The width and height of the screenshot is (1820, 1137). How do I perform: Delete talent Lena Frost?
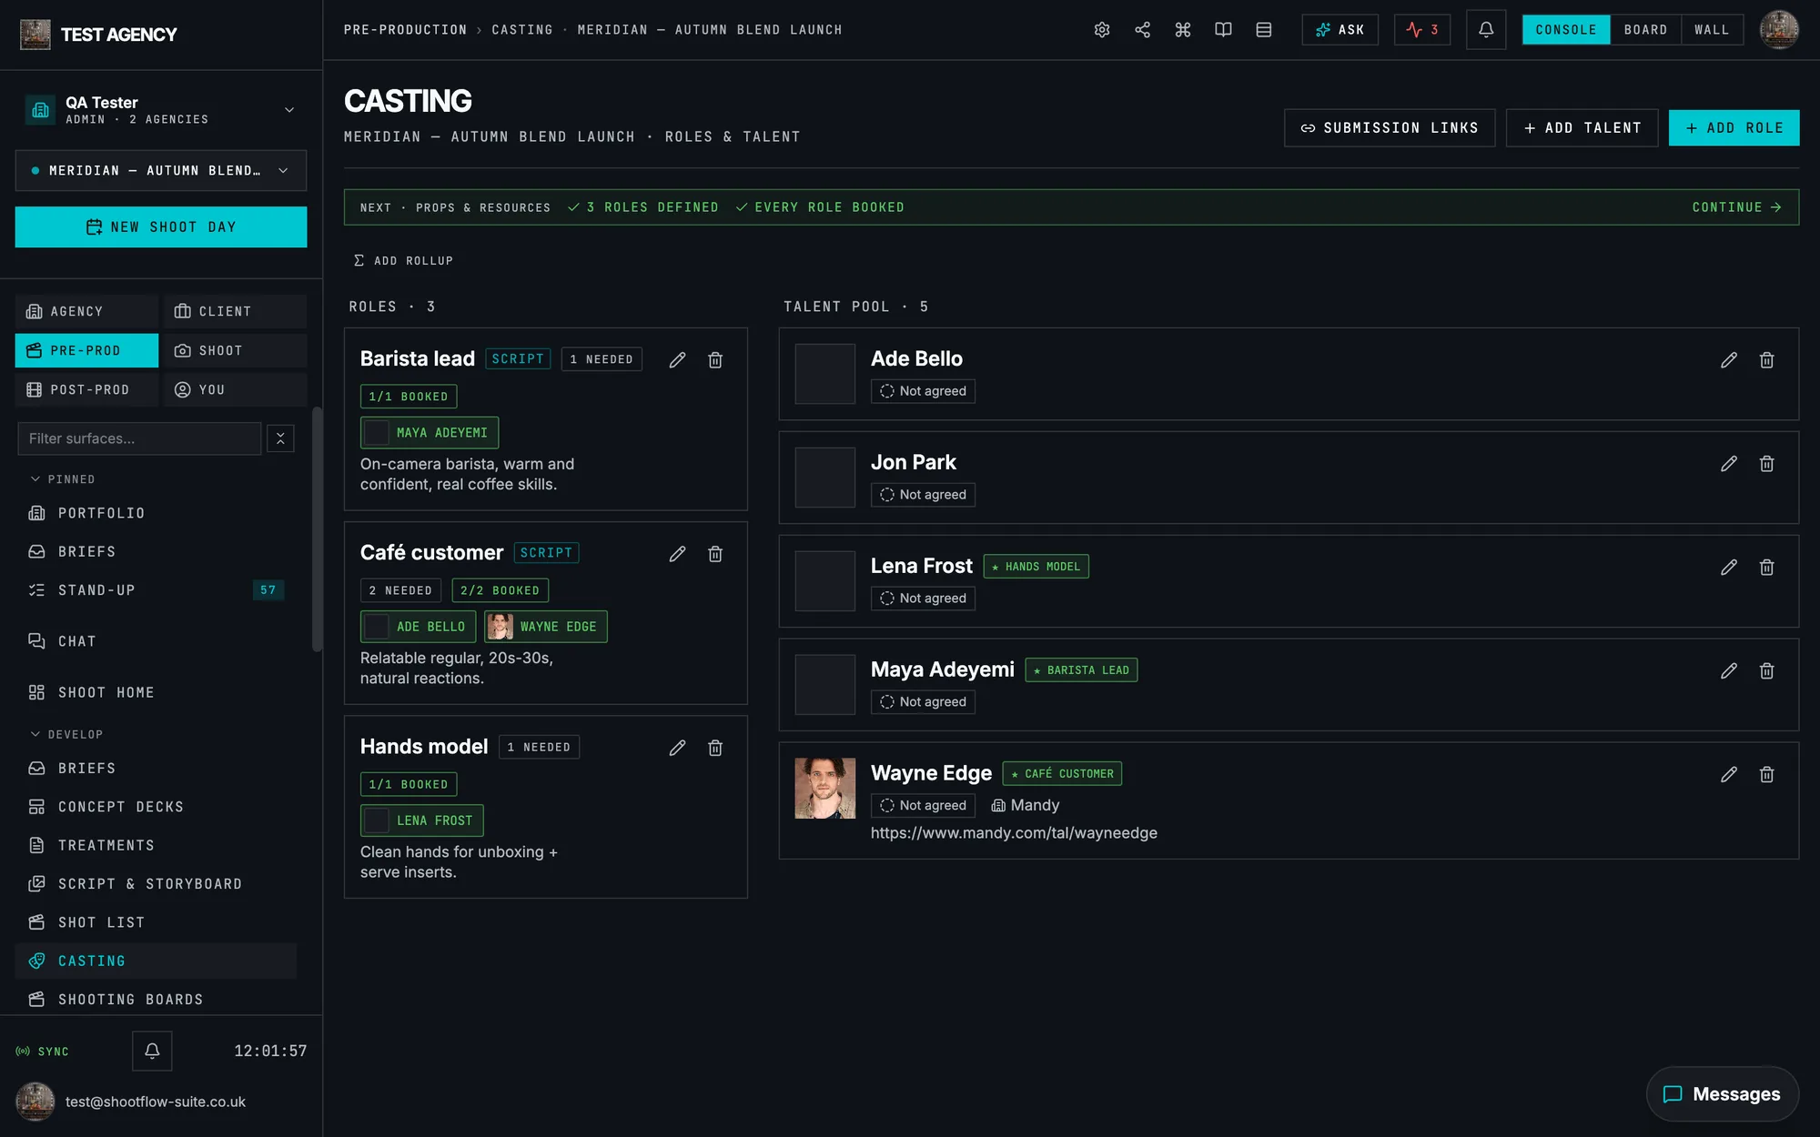(1767, 568)
